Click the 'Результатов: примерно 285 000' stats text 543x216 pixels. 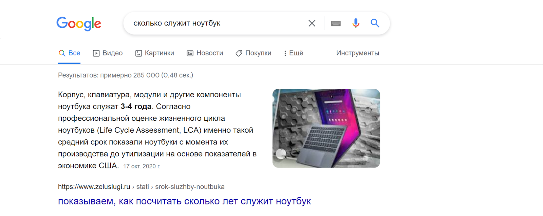(x=125, y=75)
